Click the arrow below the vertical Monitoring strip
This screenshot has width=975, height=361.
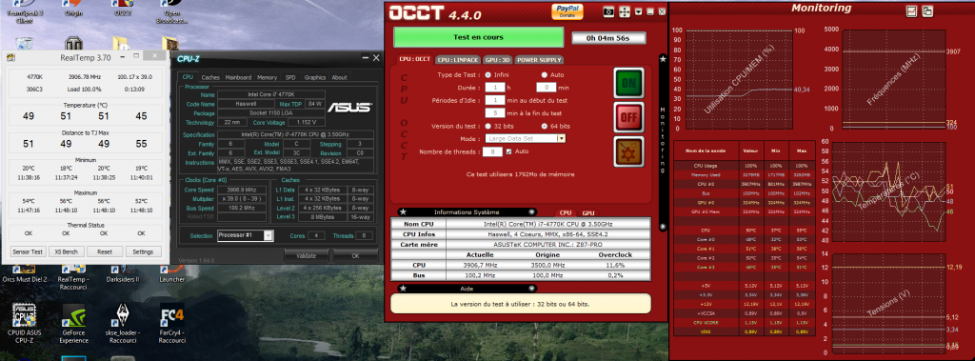(663, 227)
